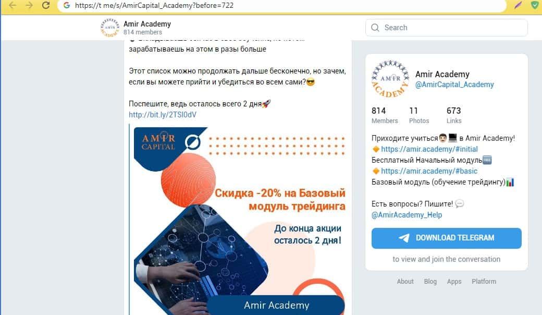This screenshot has height=315, width=542.
Task: Open the amir.academy/#initial link
Action: [429, 149]
